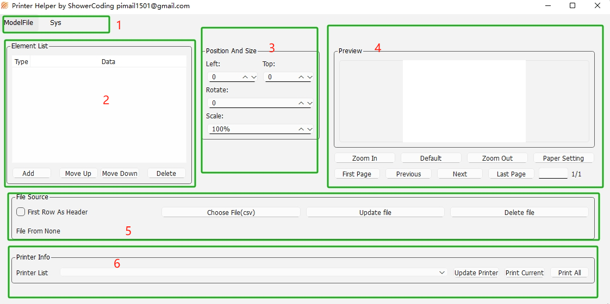Click the Zoom In button
Image resolution: width=610 pixels, height=304 pixels.
364,158
